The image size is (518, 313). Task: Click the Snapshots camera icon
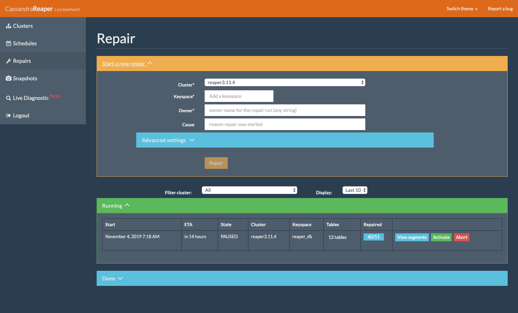[x=9, y=79]
